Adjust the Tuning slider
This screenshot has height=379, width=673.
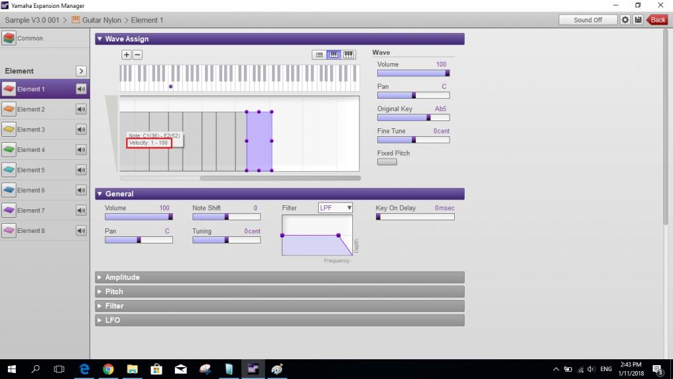coord(226,240)
